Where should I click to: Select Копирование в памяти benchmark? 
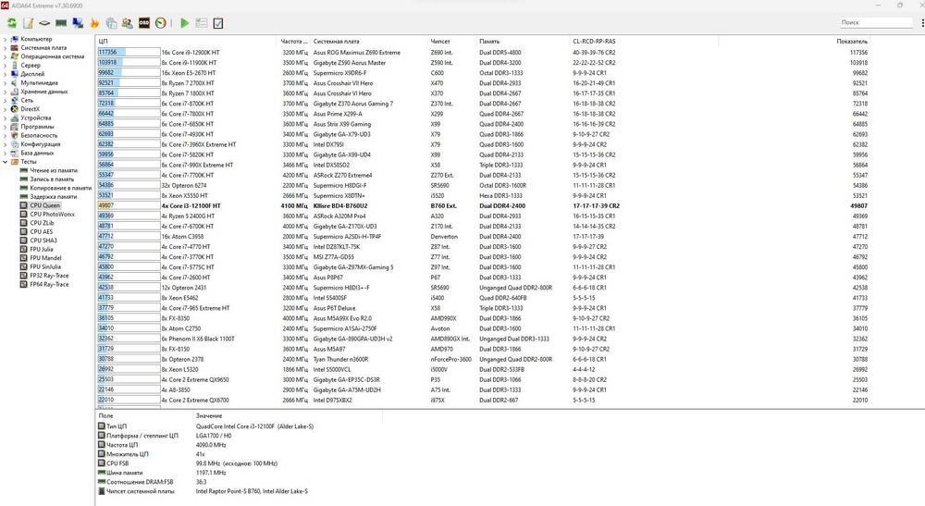click(x=60, y=188)
